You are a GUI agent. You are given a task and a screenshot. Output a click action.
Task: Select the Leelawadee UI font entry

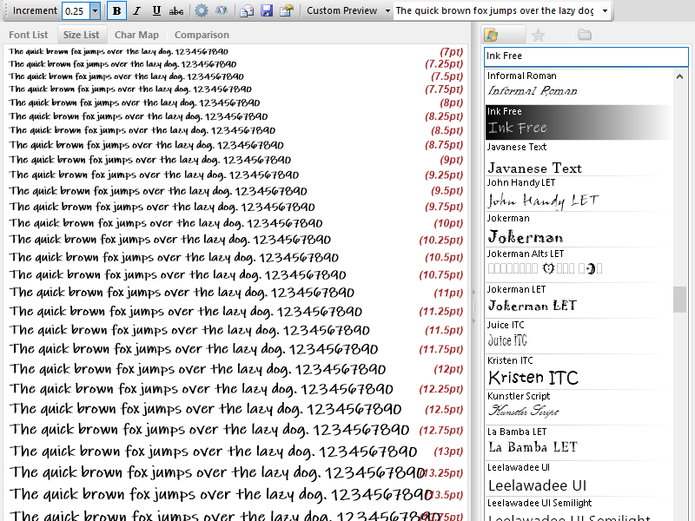pos(579,479)
